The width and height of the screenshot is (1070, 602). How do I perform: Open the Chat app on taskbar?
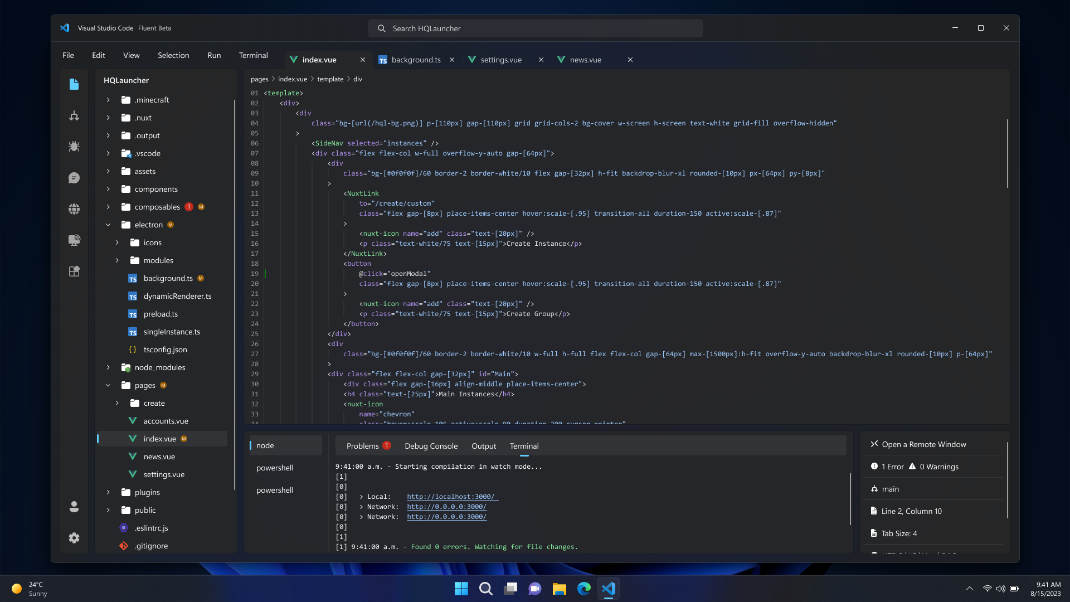(x=535, y=589)
